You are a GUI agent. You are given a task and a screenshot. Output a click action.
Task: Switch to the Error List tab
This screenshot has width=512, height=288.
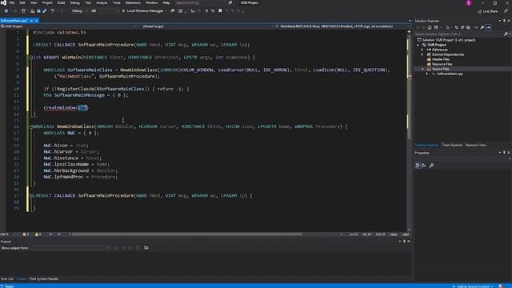(x=7, y=279)
